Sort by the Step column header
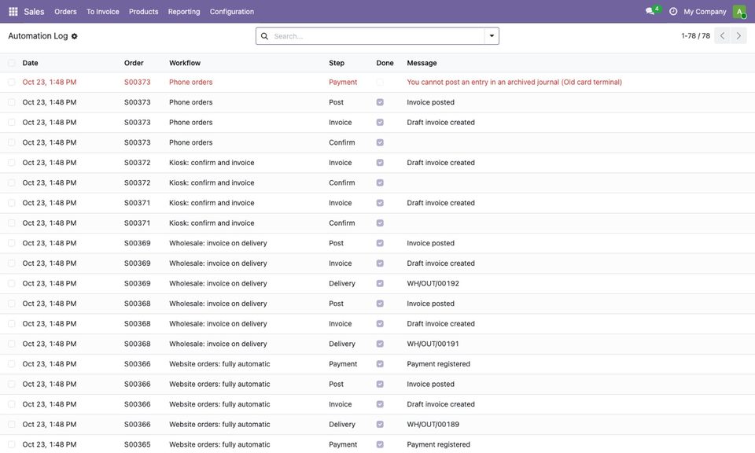Viewport: 755px width, 453px height. coord(337,63)
